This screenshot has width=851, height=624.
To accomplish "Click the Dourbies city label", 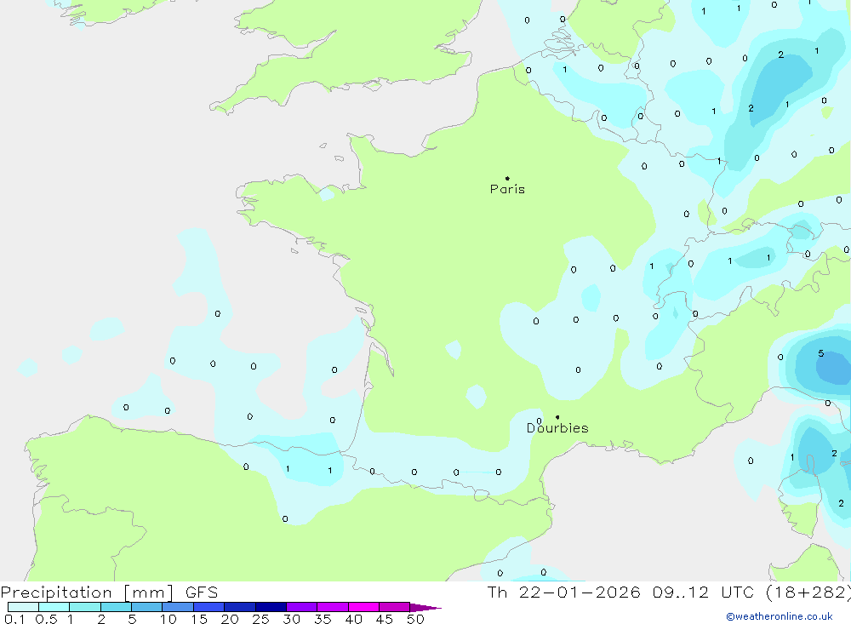I will coord(557,428).
